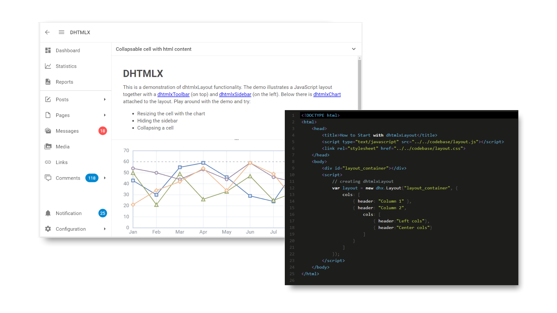Select the Configuration gear icon

48,229
